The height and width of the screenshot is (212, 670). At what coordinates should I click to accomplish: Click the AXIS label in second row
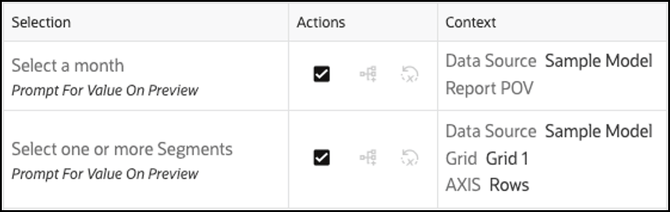pyautogui.click(x=463, y=185)
